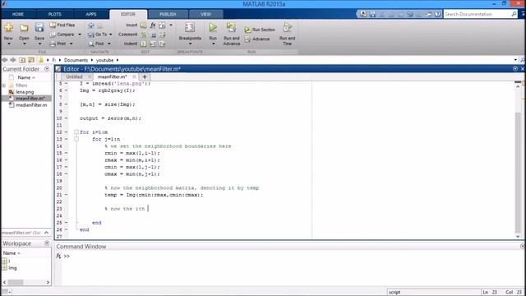Viewport: 526px width, 296px height.
Task: Open Editor panel actions menu
Action: coord(515,69)
